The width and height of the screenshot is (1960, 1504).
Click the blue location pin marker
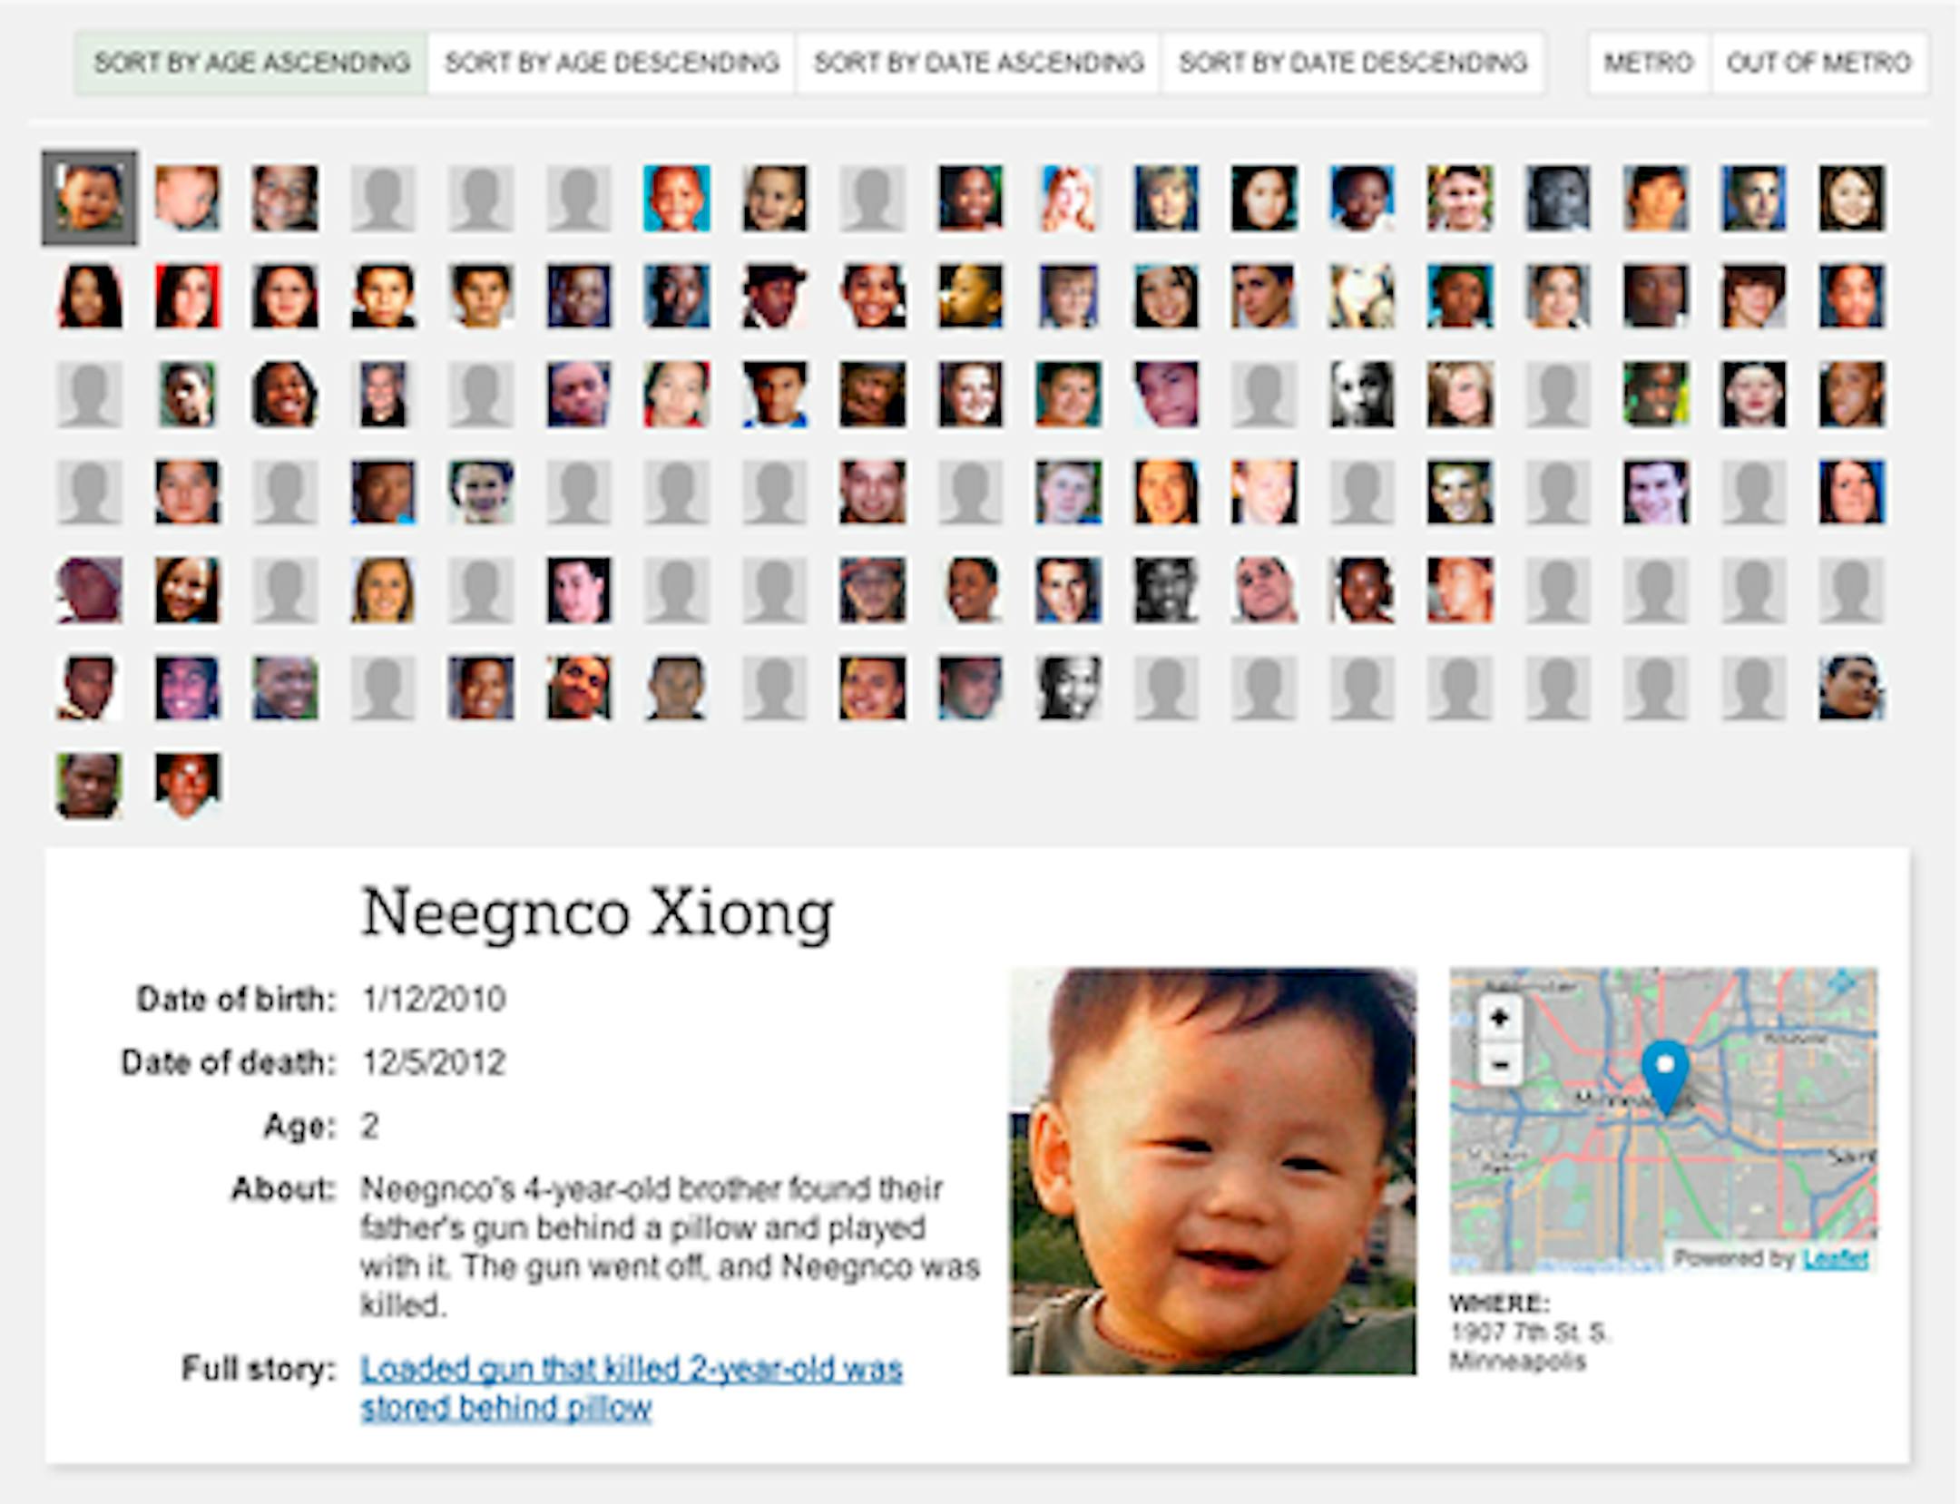coord(1664,1072)
